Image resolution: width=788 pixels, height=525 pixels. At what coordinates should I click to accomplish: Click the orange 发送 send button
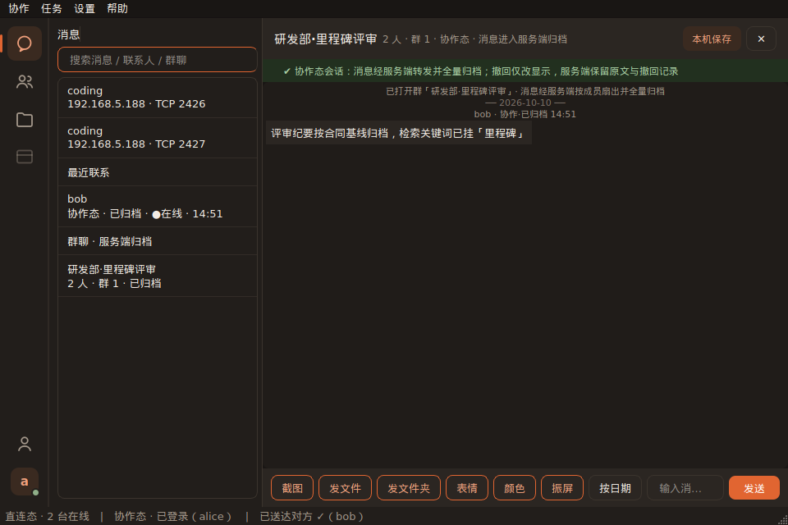[x=754, y=488]
